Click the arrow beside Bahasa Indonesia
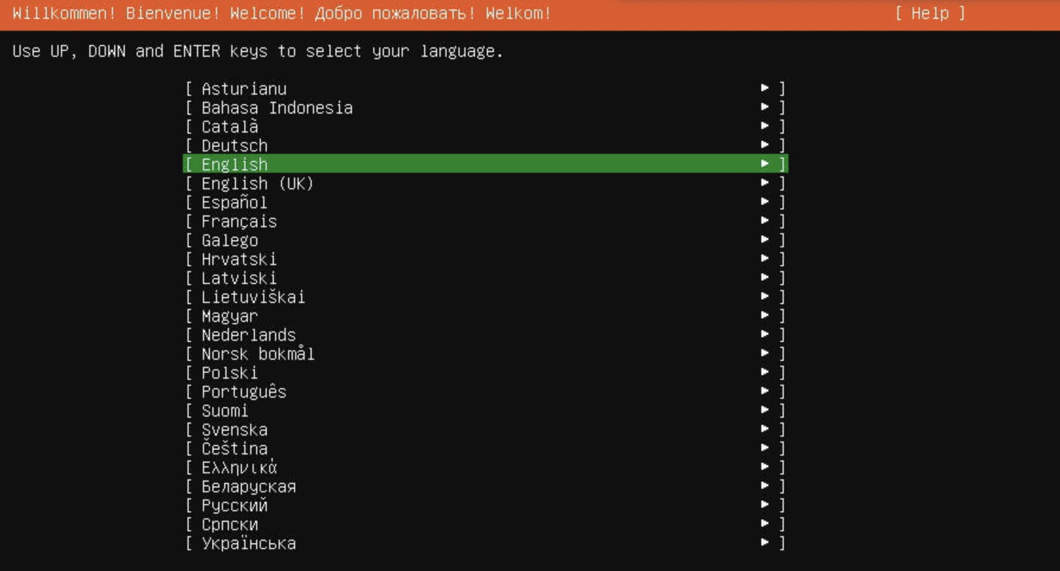The image size is (1060, 571). [x=765, y=107]
